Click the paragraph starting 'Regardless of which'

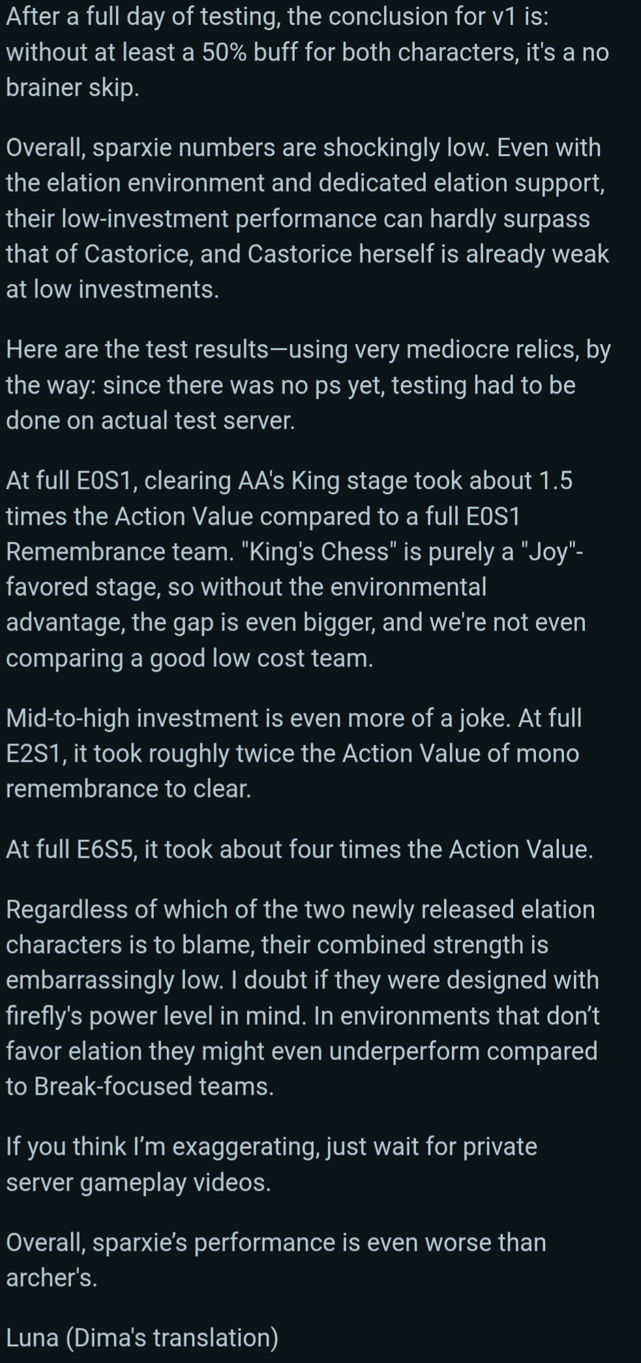tap(303, 998)
